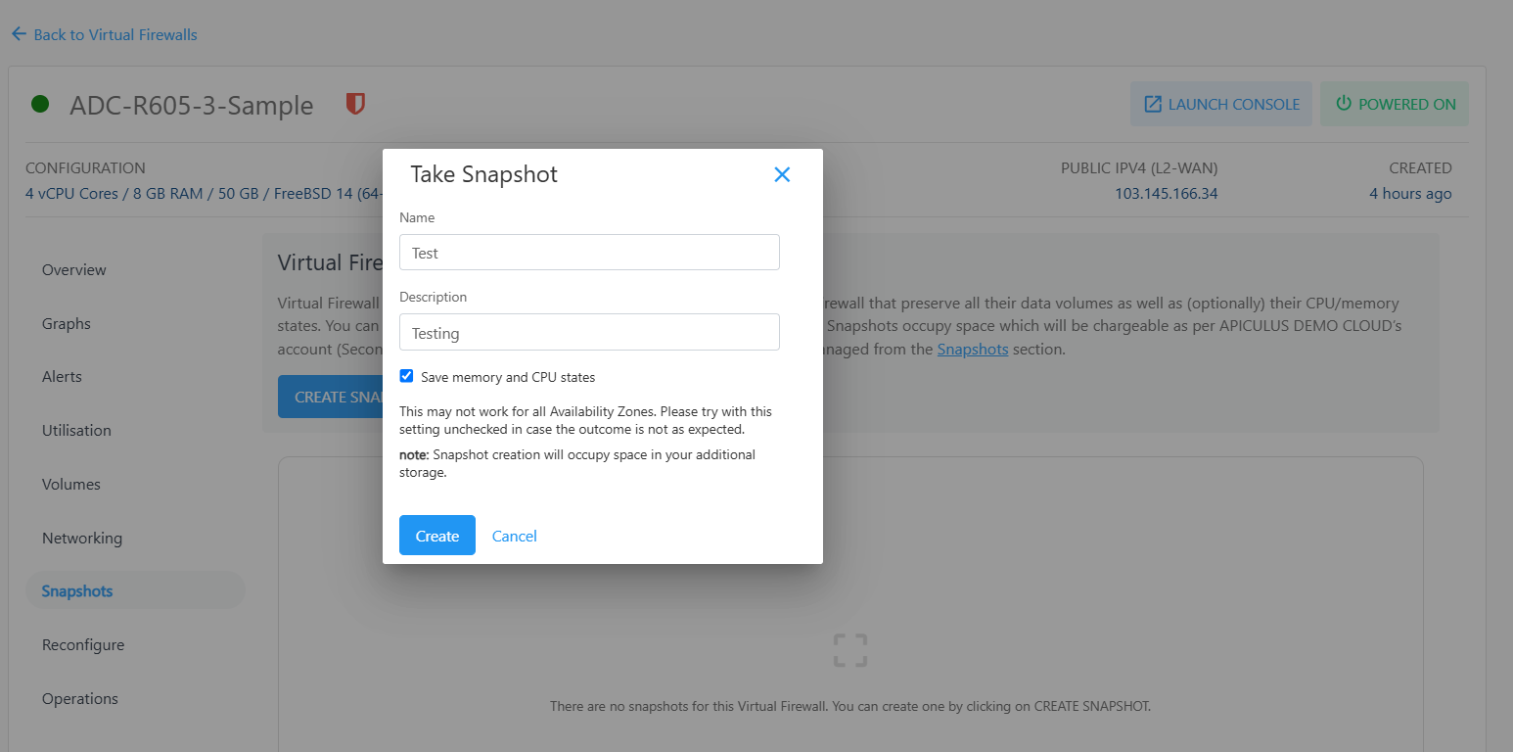The height and width of the screenshot is (752, 1513).
Task: Click the back arrow to Virtual Firewalls
Action: pos(18,33)
